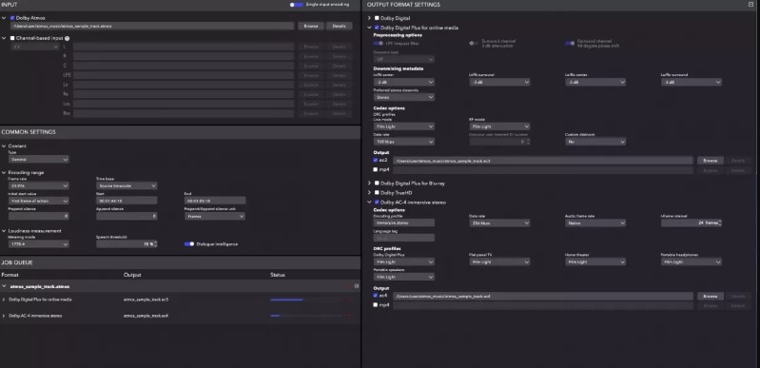Toggle the Single input encoding switch
760x368 pixels.
[x=296, y=5]
